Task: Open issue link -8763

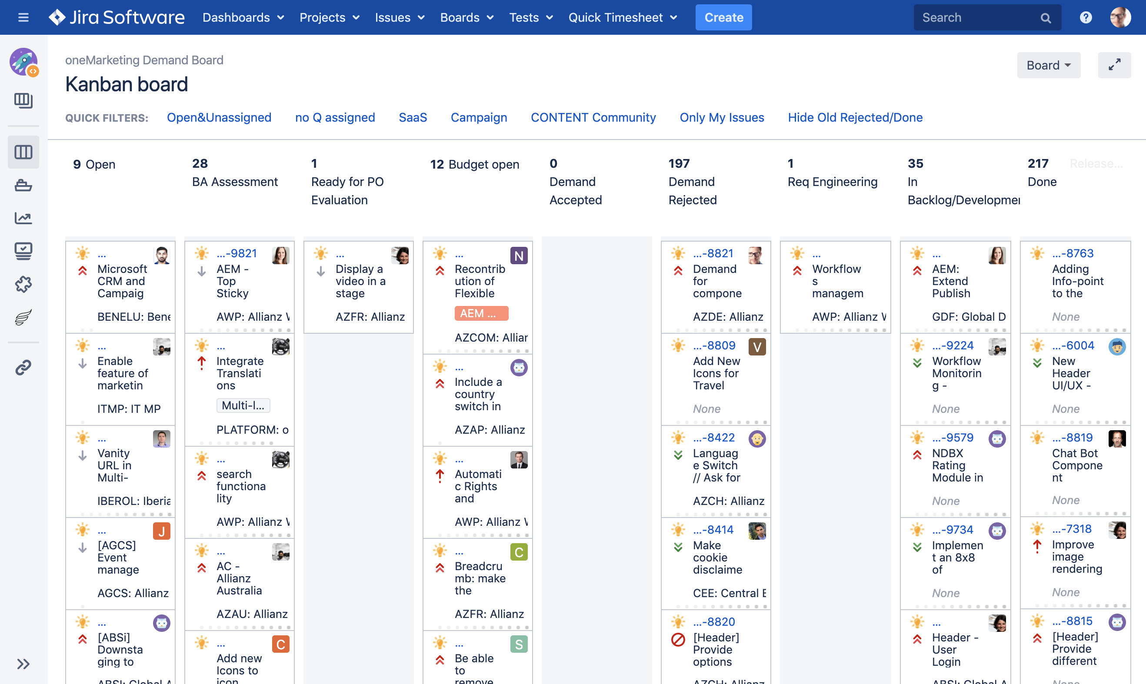Action: (1072, 253)
